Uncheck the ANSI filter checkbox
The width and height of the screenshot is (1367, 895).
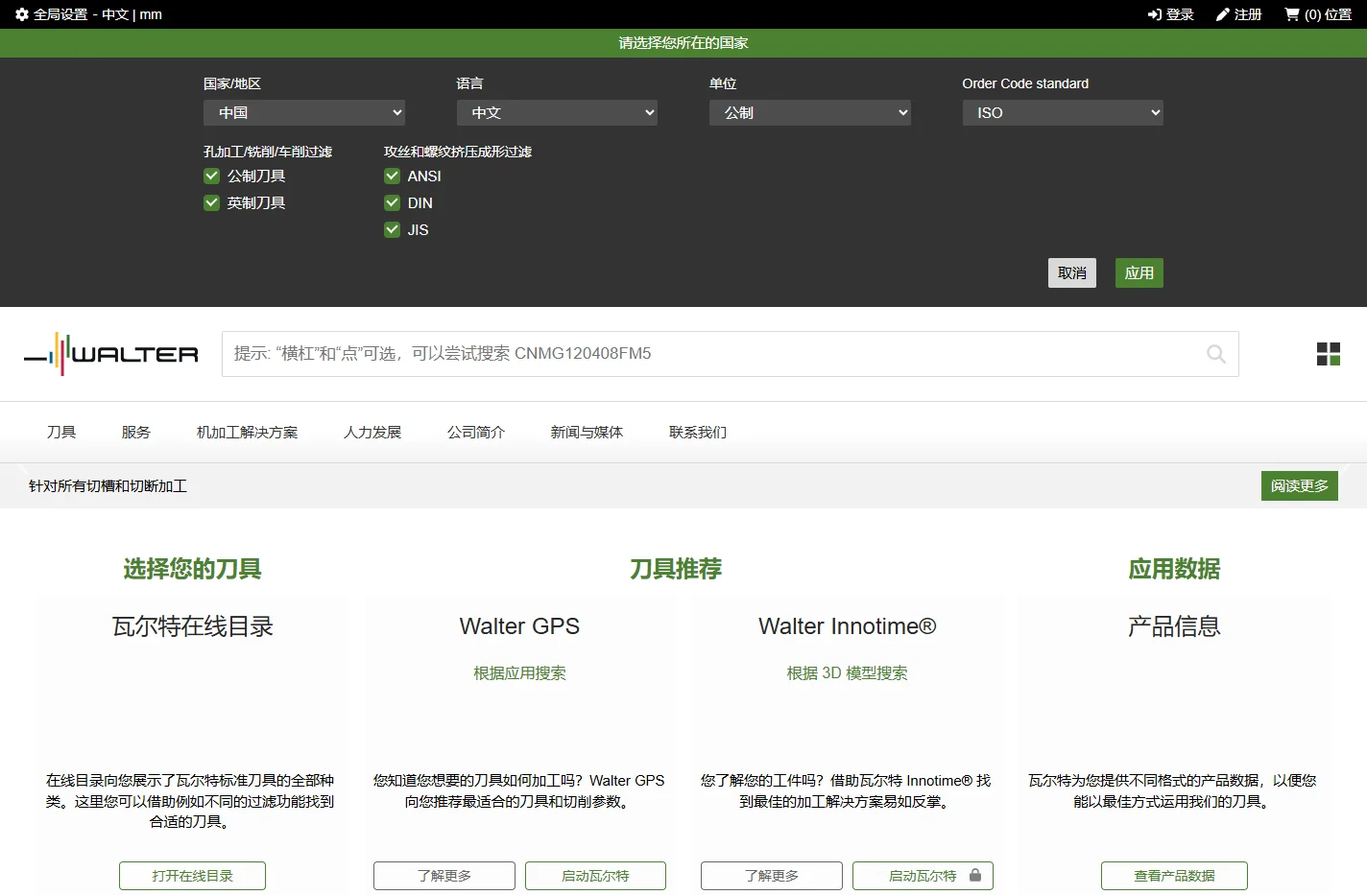[x=392, y=176]
